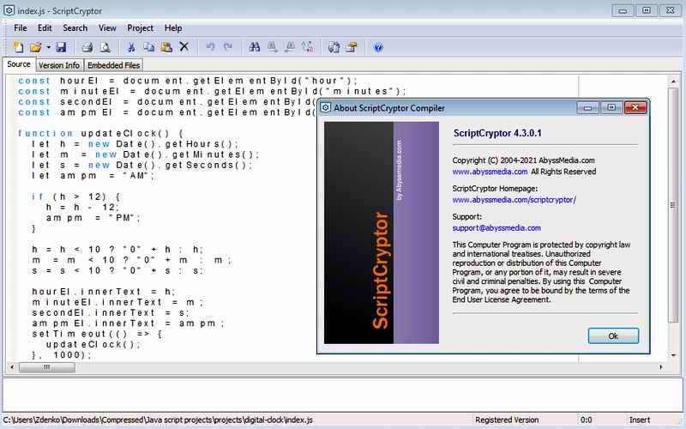This screenshot has width=686, height=429.
Task: Switch to the Version Info tab
Action: pos(59,65)
